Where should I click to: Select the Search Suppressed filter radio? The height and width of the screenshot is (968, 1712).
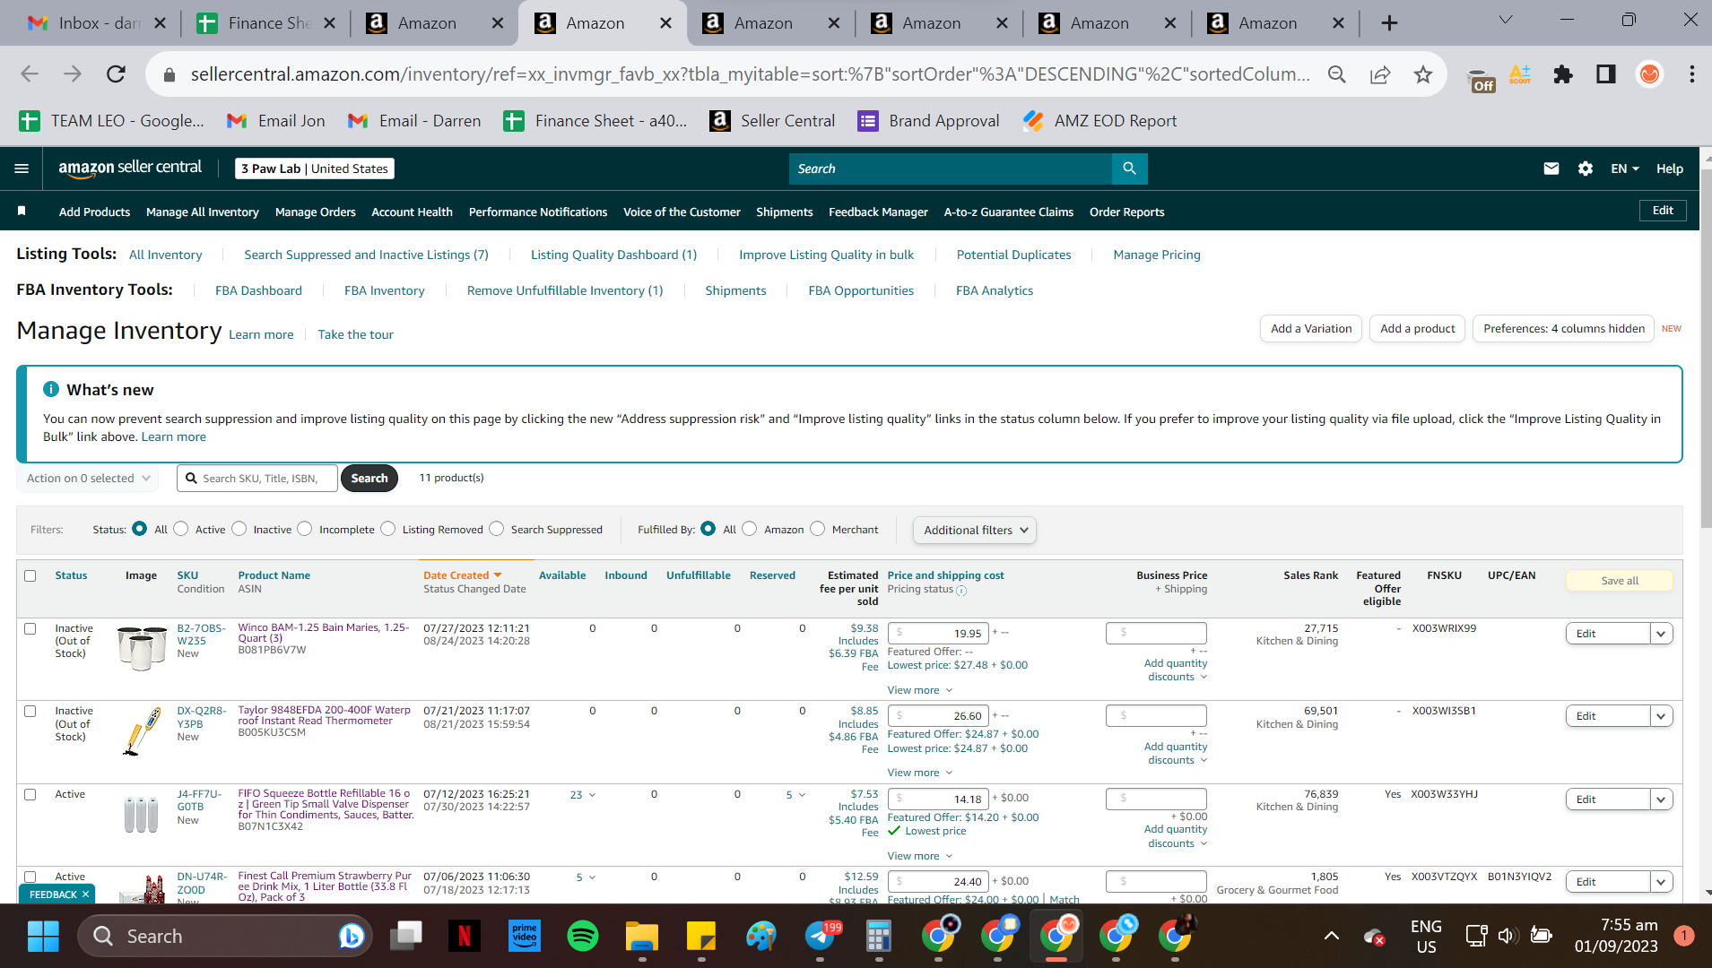point(497,529)
